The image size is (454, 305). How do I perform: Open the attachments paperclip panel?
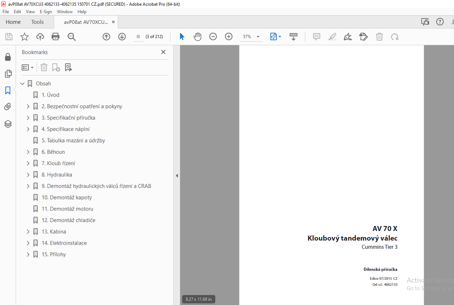coord(8,107)
